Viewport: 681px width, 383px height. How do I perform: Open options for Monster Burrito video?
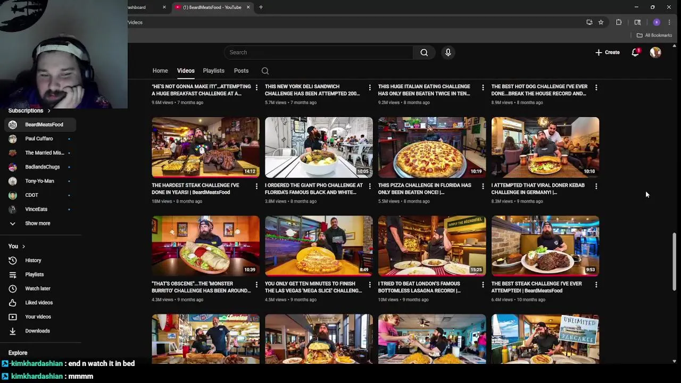(256, 285)
